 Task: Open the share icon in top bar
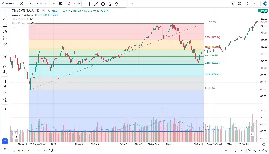tap(256, 3)
